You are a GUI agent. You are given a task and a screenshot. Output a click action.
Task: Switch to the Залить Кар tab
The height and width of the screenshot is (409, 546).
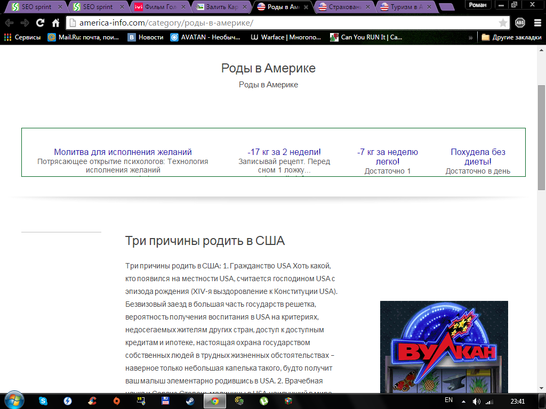tap(221, 7)
